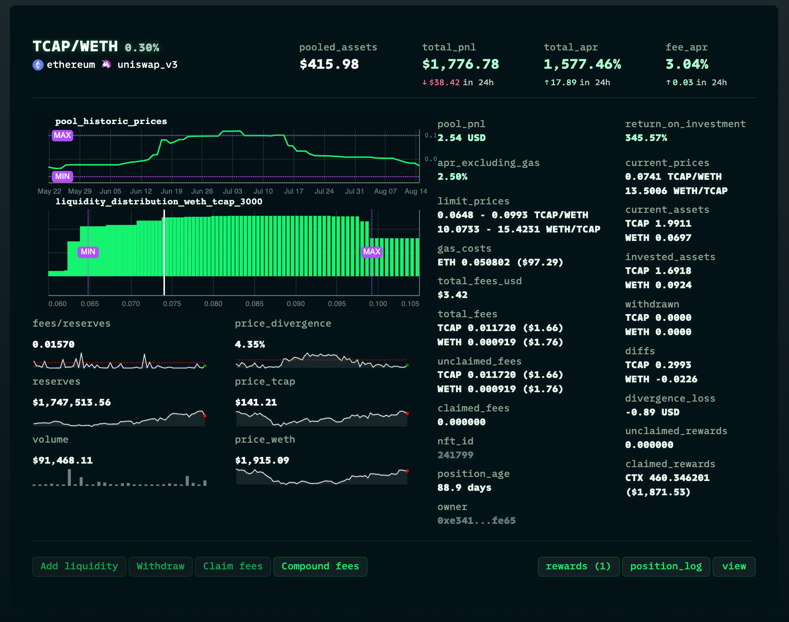Open the position_log tab
This screenshot has width=789, height=622.
click(x=666, y=566)
